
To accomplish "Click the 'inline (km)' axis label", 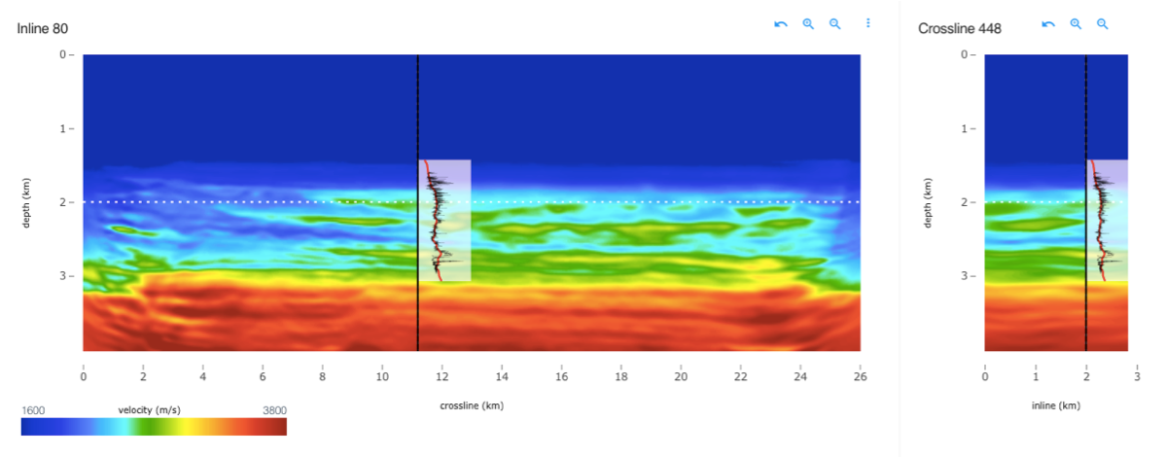I will (1056, 405).
